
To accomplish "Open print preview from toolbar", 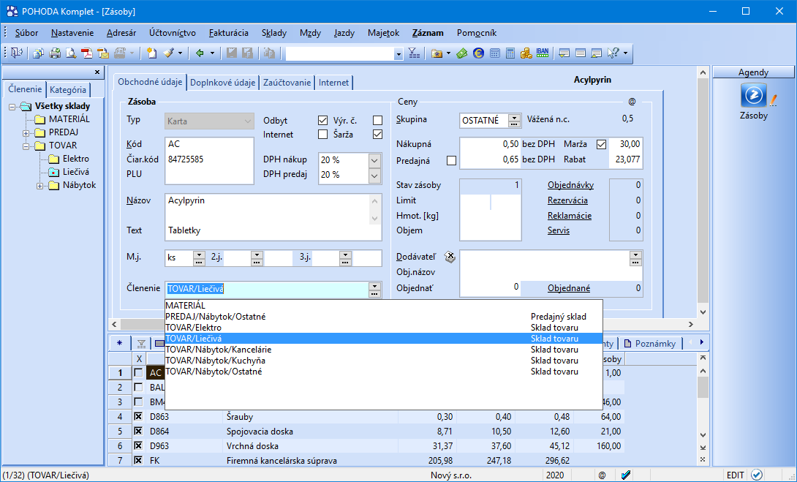I will [x=71, y=53].
